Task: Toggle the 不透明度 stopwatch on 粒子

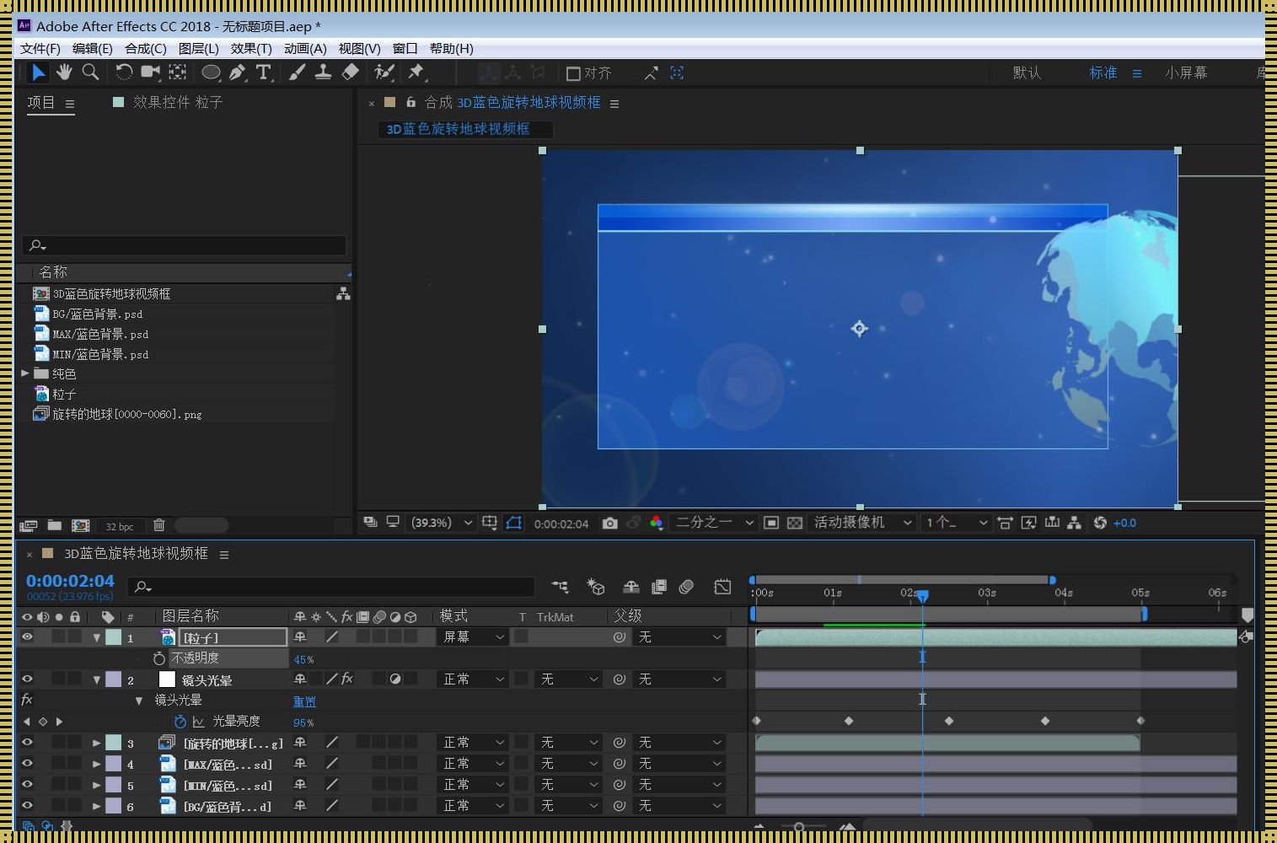Action: click(159, 658)
